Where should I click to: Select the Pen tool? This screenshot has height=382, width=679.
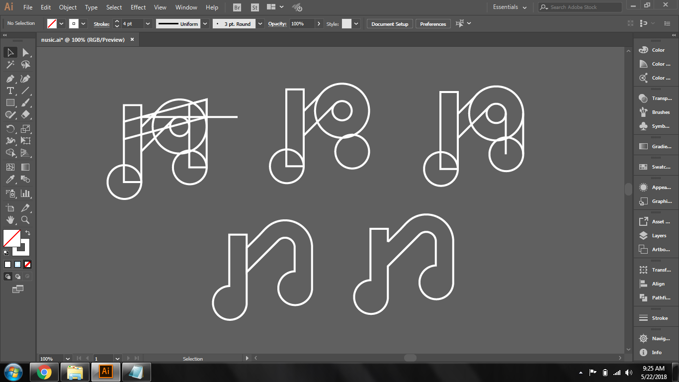pyautogui.click(x=10, y=79)
